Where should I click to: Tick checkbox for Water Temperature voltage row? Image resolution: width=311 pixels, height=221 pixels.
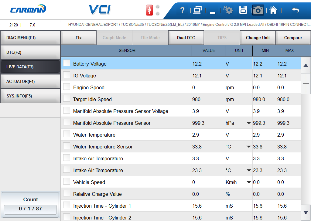67,134
